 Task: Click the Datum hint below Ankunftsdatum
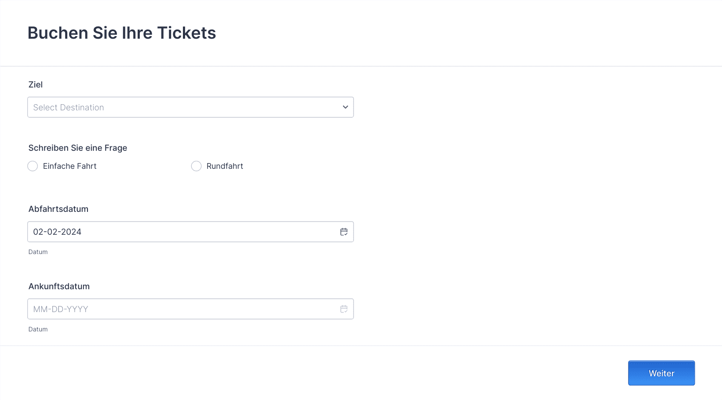(38, 329)
